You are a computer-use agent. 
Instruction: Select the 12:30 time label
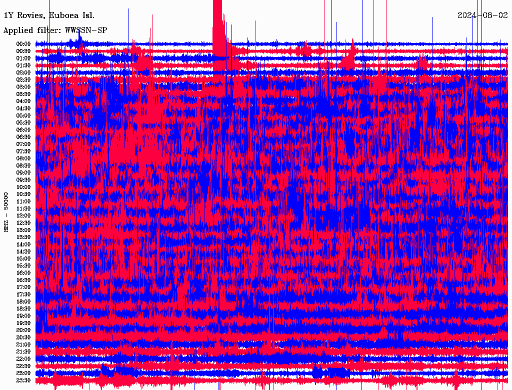[23, 223]
